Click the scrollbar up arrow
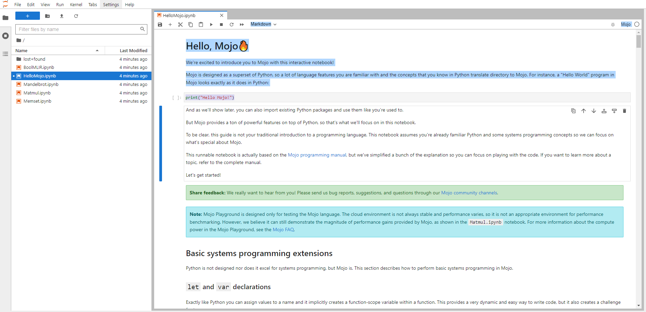The width and height of the screenshot is (646, 312). (x=638, y=32)
